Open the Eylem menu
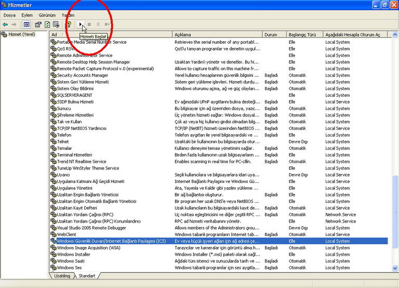Image resolution: width=399 pixels, height=288 pixels. coord(27,15)
